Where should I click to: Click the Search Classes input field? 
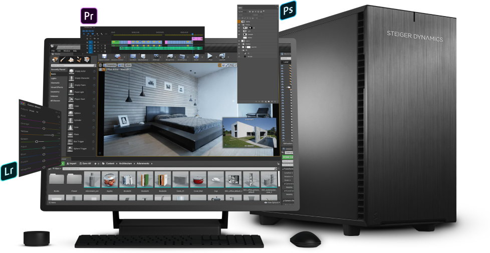(x=73, y=66)
